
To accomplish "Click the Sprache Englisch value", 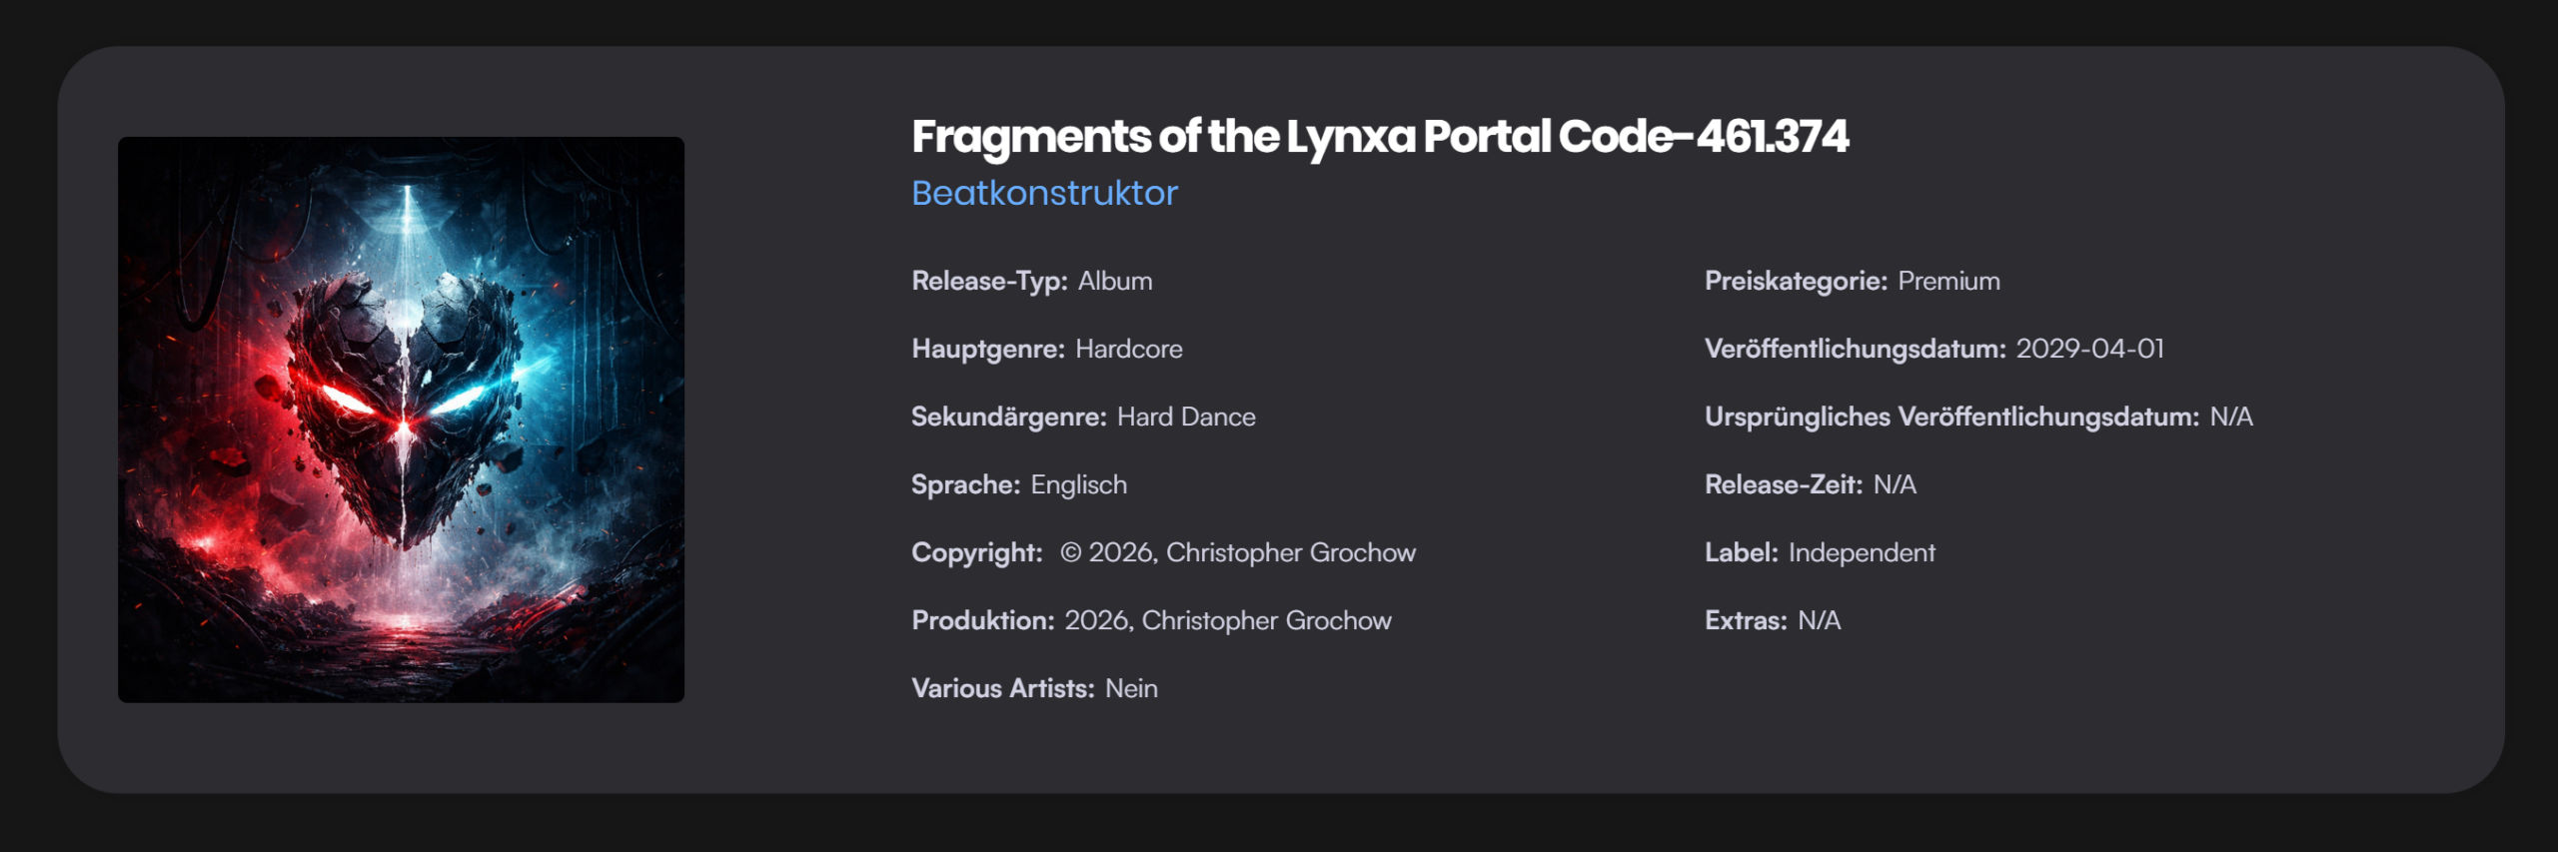I will coord(1078,484).
